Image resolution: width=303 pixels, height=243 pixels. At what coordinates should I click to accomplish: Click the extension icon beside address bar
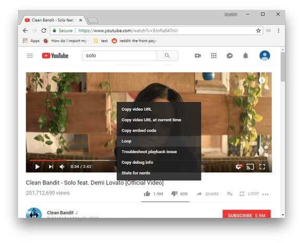point(269,30)
